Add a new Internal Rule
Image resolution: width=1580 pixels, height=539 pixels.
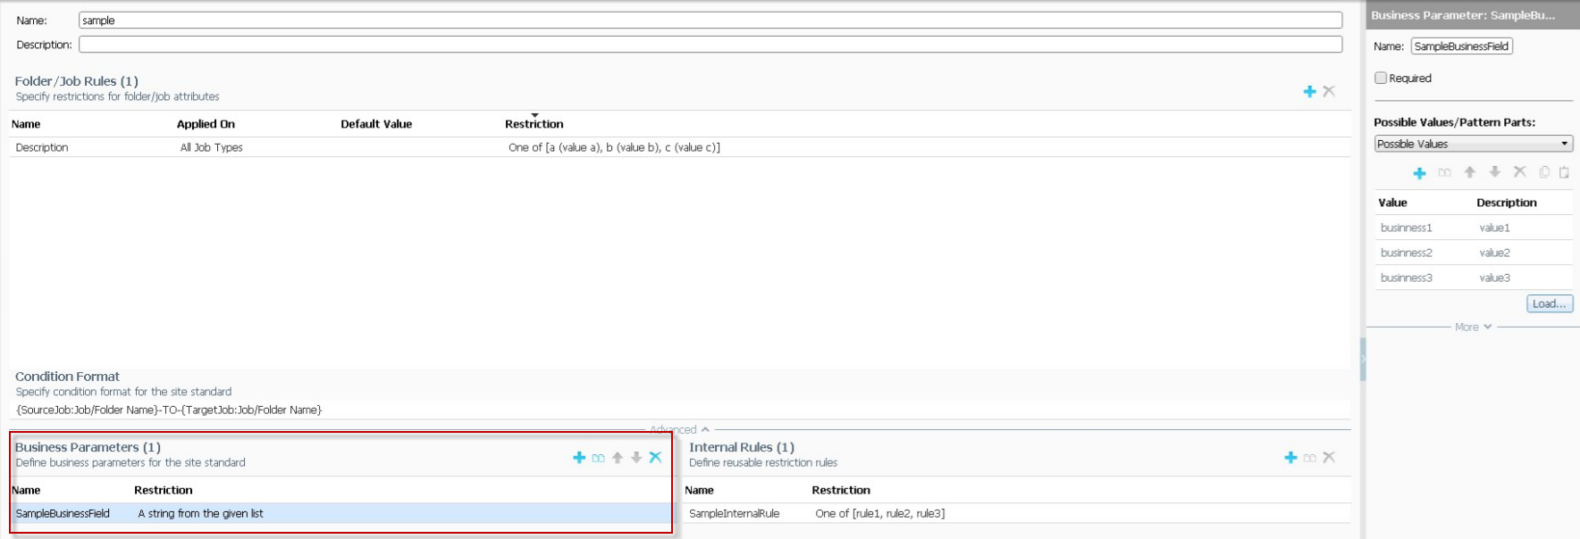pyautogui.click(x=1290, y=457)
